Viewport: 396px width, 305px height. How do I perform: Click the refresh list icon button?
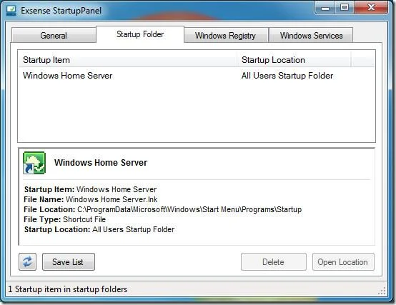click(27, 262)
